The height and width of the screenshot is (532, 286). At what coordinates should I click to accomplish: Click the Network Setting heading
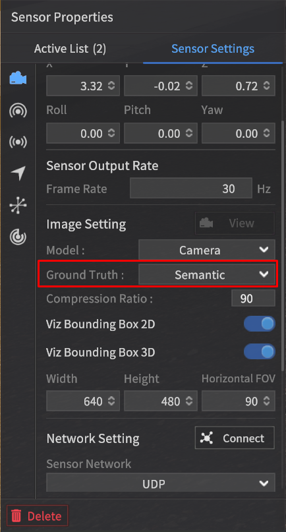click(x=93, y=438)
